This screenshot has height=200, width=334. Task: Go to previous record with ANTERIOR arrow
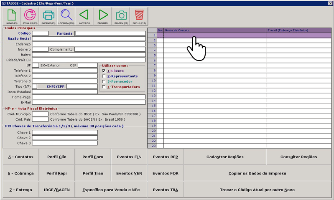[x=84, y=16]
